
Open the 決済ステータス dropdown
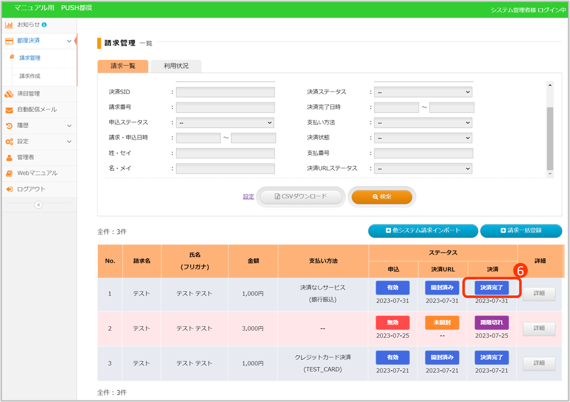point(423,92)
